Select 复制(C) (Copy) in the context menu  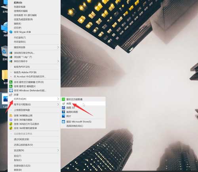18,160
